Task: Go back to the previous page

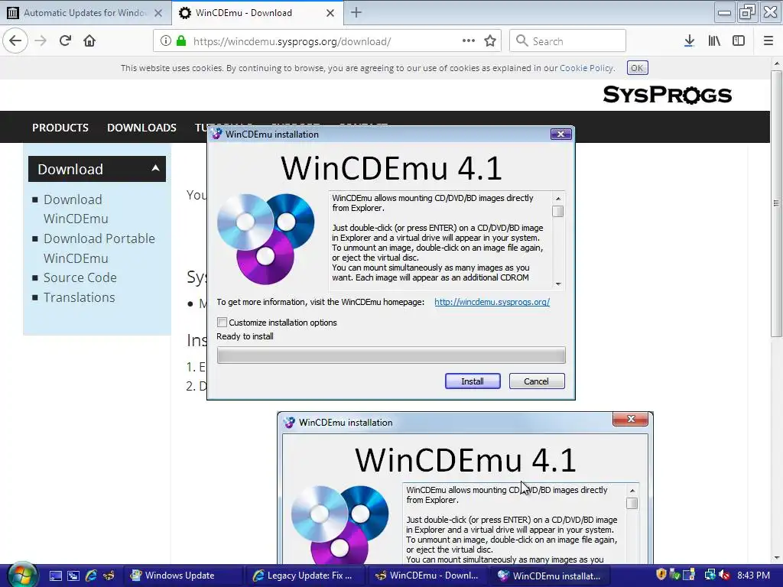Action: [15, 41]
